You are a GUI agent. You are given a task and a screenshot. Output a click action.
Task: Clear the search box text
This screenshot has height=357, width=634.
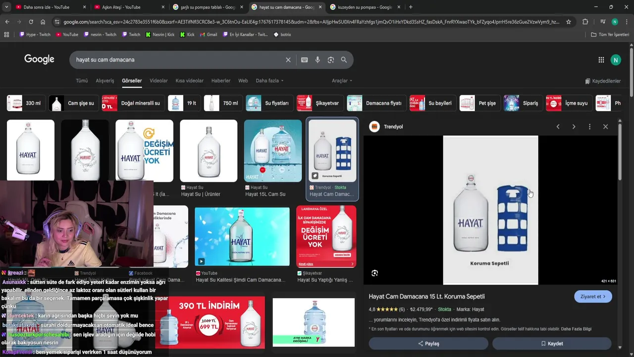(x=288, y=60)
